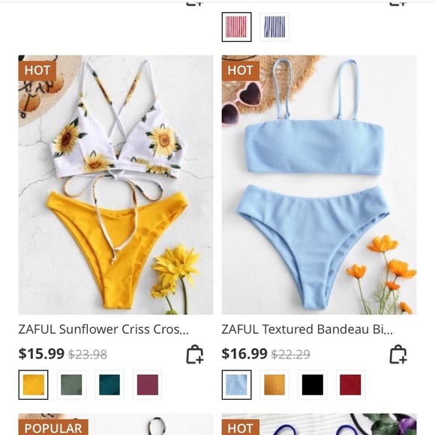This screenshot has height=435, width=435.
Task: Select blue striped pattern swatch
Action: click(x=274, y=27)
